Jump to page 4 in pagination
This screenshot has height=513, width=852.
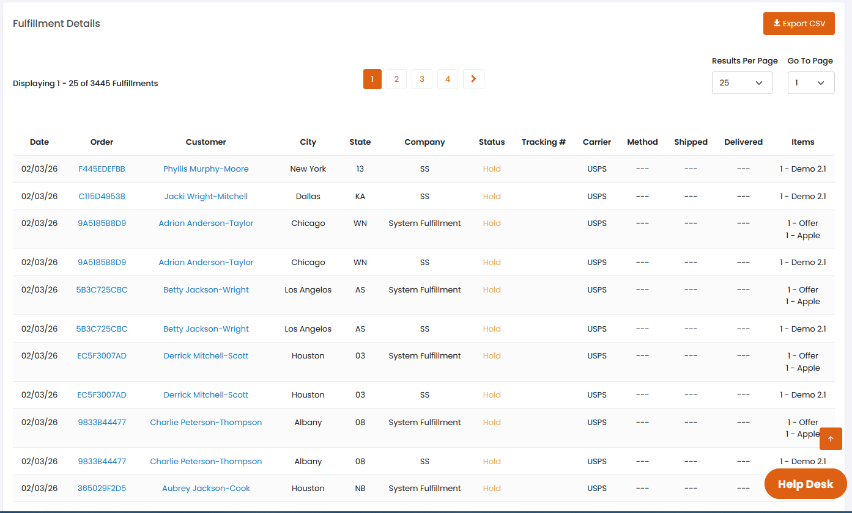[448, 79]
